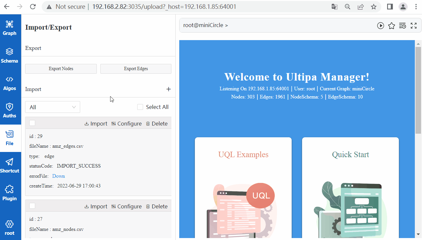Open the Plugin sidebar section
The image size is (422, 240).
[x=9, y=193]
